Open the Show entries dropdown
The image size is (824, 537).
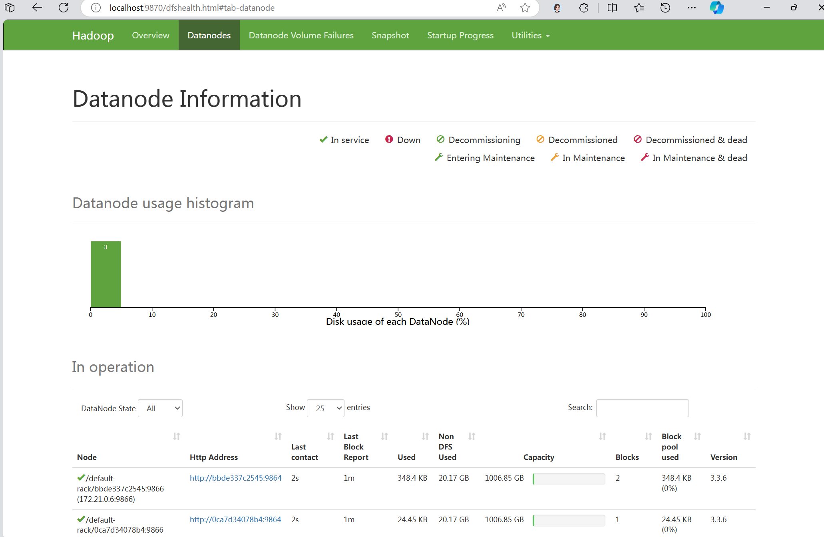pyautogui.click(x=326, y=408)
